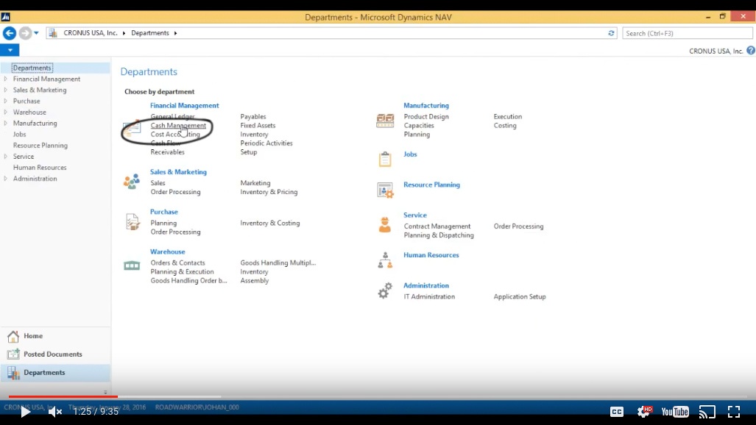
Task: Open the Planning & Execution link
Action: [183, 272]
